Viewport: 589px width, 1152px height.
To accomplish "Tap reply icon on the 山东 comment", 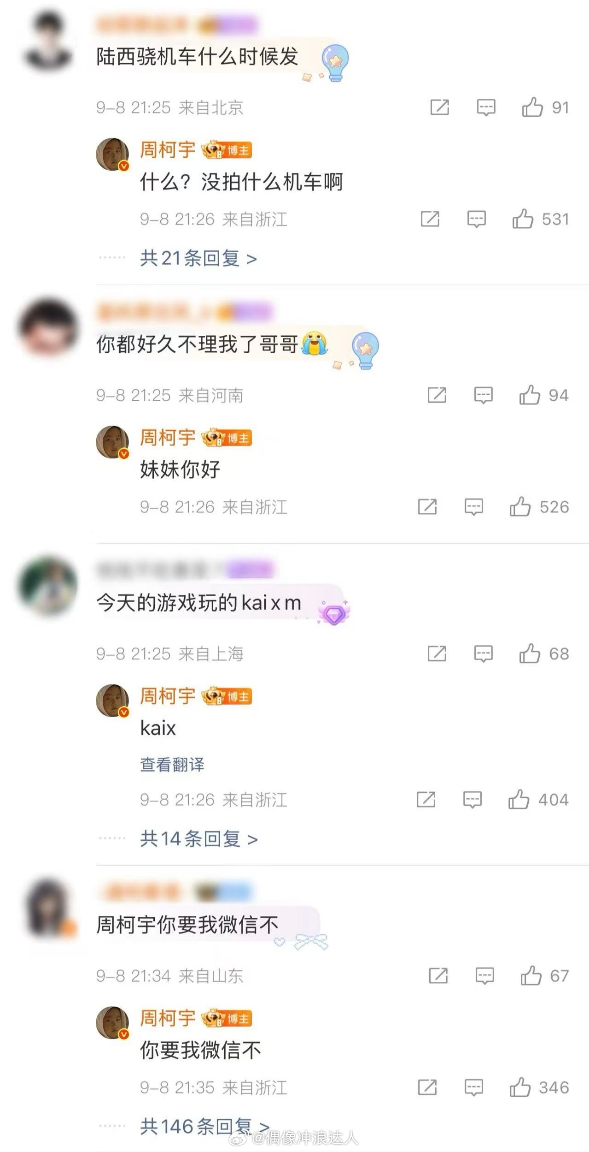I will (484, 976).
